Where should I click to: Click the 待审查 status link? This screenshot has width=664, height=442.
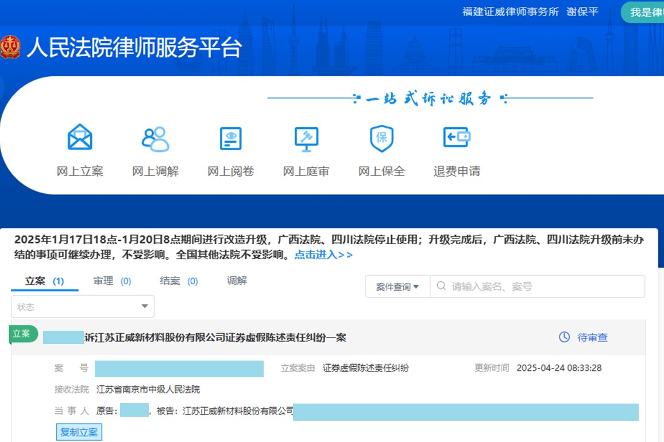click(x=592, y=337)
